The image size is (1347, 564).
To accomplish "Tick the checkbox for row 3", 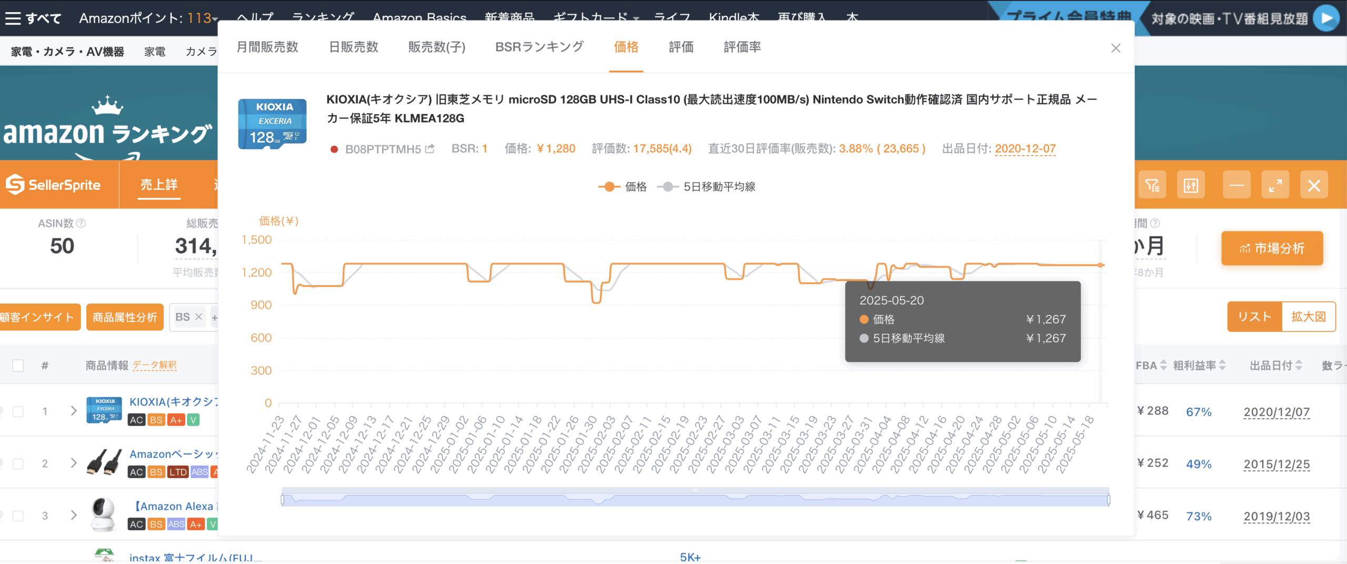I will click(x=18, y=516).
